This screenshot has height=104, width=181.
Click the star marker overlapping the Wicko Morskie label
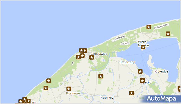(x=143, y=47)
